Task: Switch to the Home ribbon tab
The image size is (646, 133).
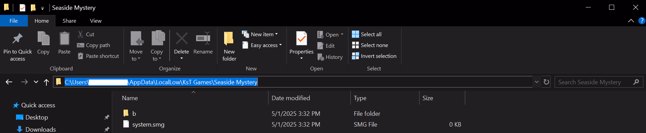Action: pos(42,21)
